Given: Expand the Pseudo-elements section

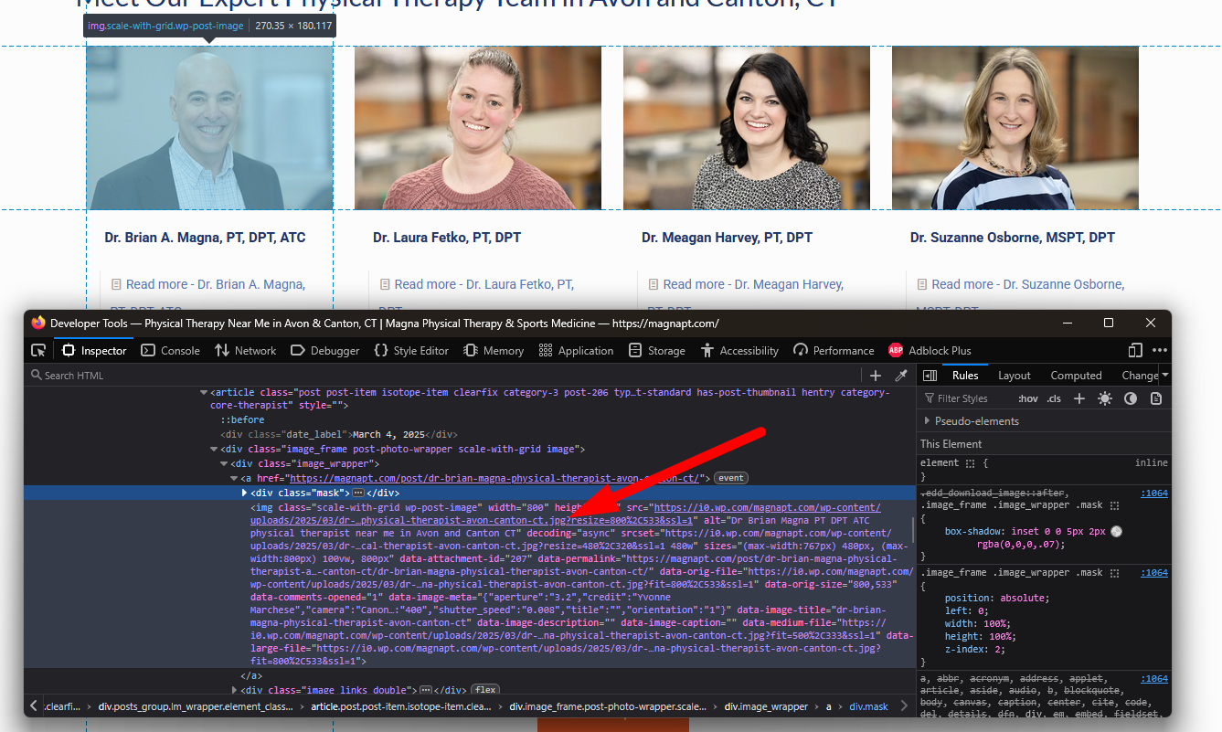Looking at the screenshot, I should [928, 421].
